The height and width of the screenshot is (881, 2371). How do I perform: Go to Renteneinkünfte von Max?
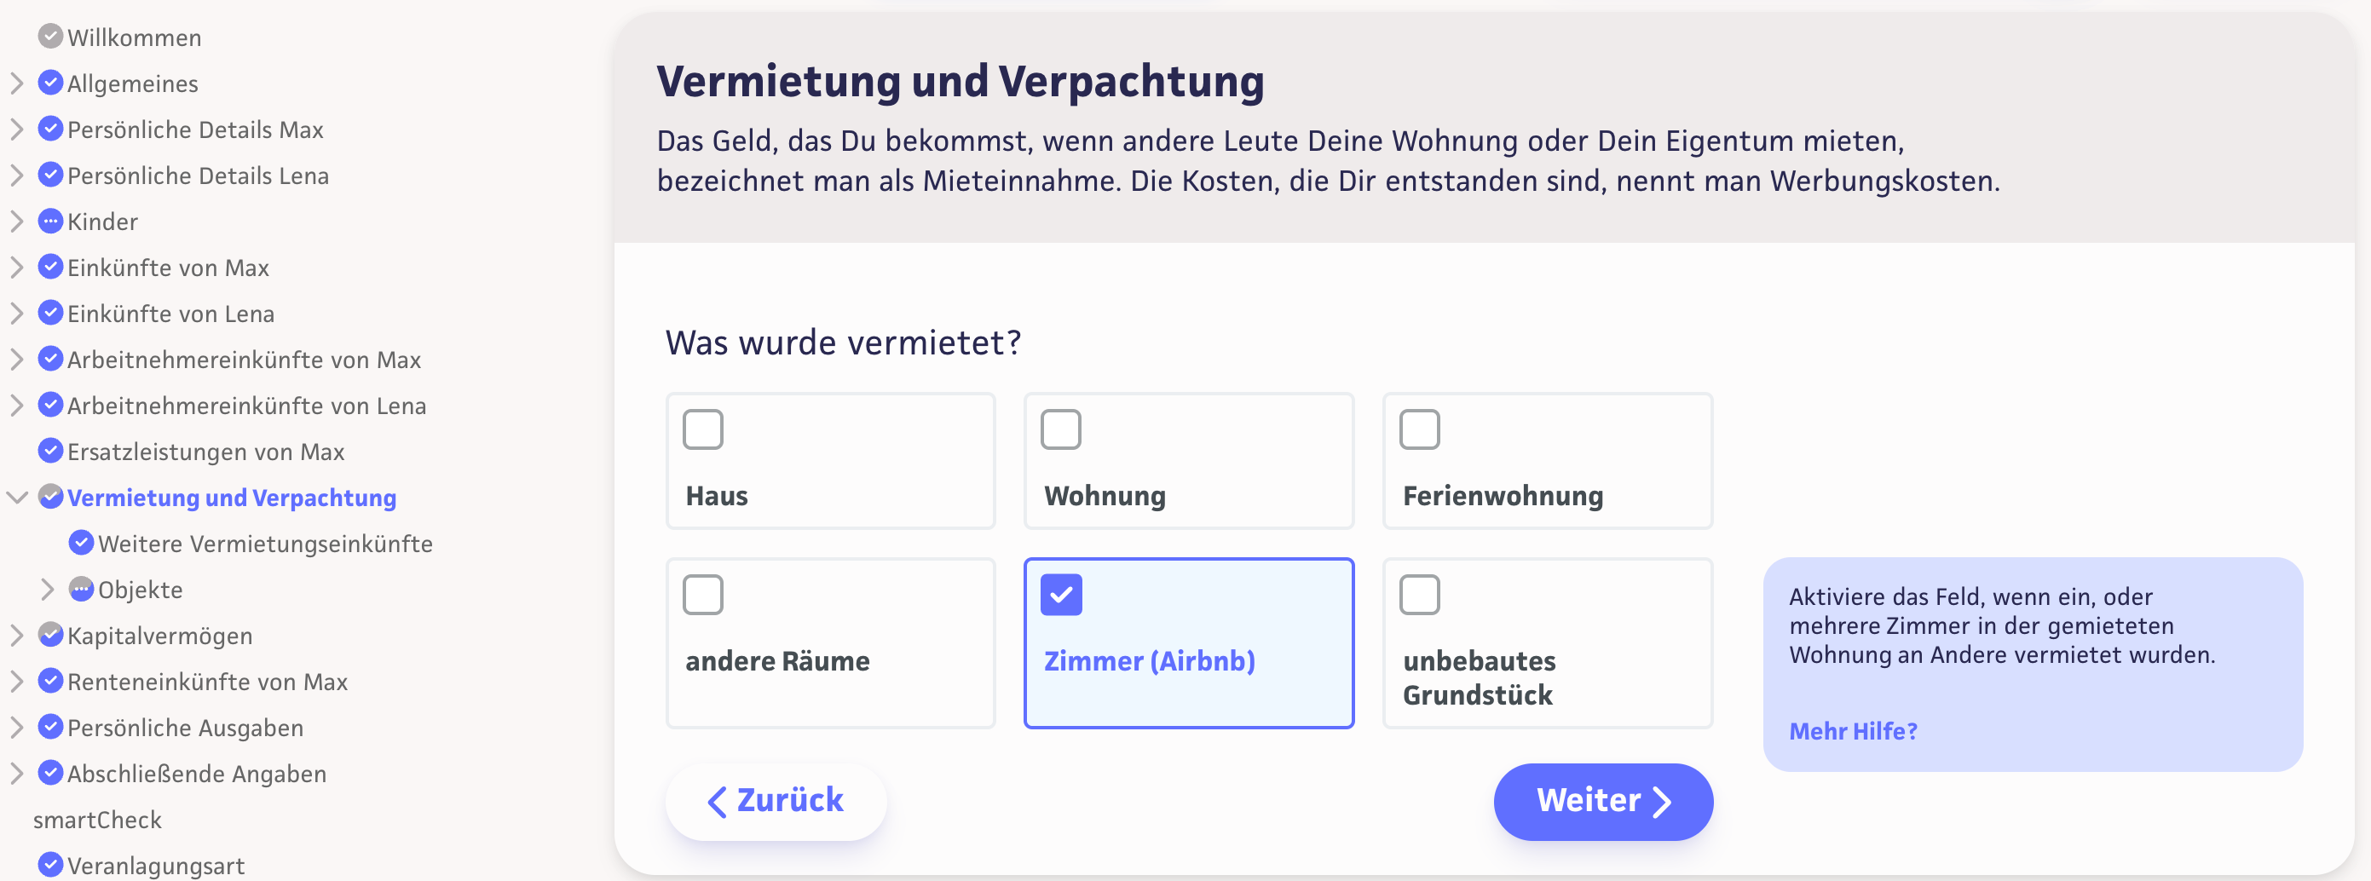(x=207, y=682)
